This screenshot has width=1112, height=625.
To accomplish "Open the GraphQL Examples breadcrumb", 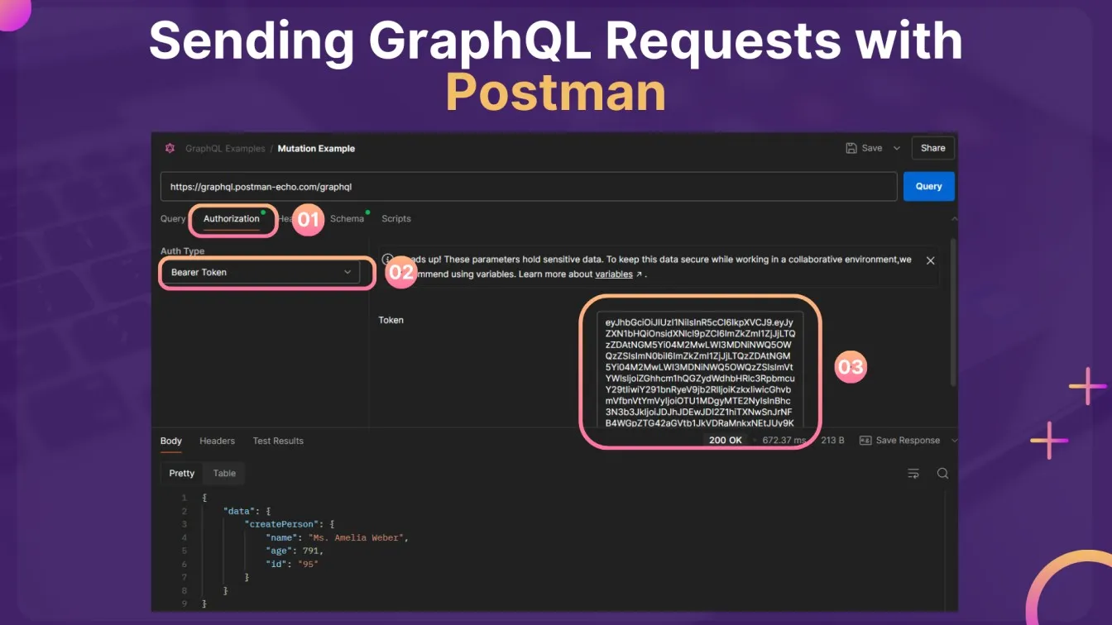I will [x=225, y=149].
